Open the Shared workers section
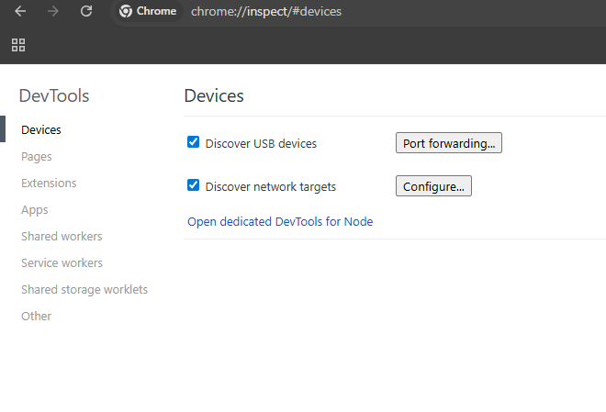606x412 pixels. 62,237
